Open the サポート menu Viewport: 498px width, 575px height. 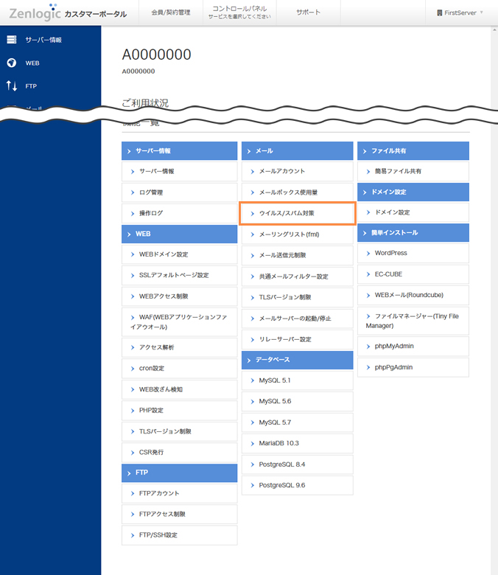click(308, 13)
